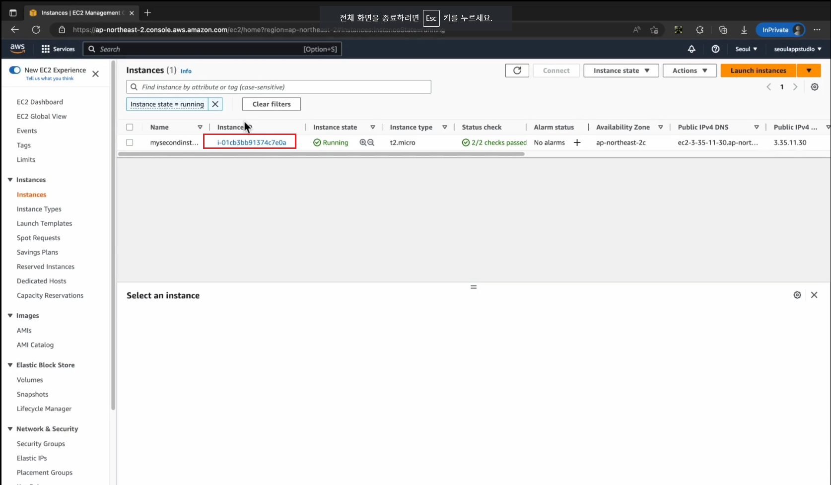Go to Instance Types page
The width and height of the screenshot is (831, 485).
coord(39,209)
